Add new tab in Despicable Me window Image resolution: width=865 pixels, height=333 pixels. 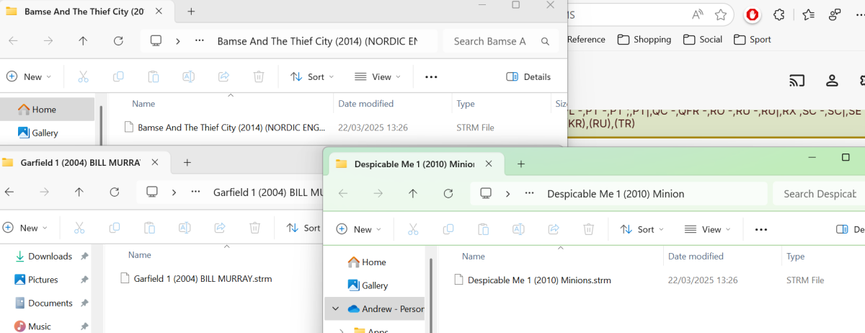coord(520,164)
